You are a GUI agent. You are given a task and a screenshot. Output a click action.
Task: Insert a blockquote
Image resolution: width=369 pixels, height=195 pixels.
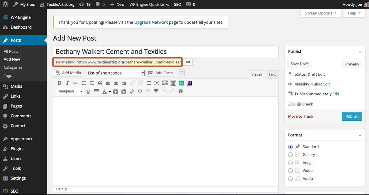(x=100, y=83)
